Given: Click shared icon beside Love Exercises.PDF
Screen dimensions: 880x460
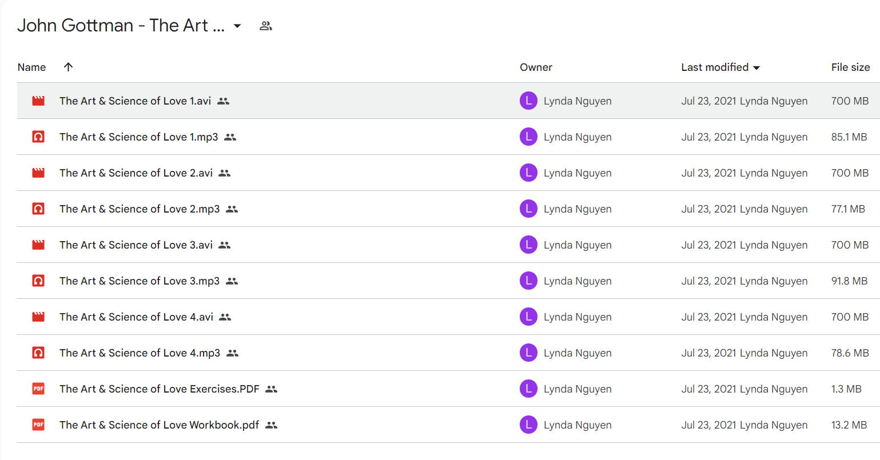Looking at the screenshot, I should click(272, 389).
